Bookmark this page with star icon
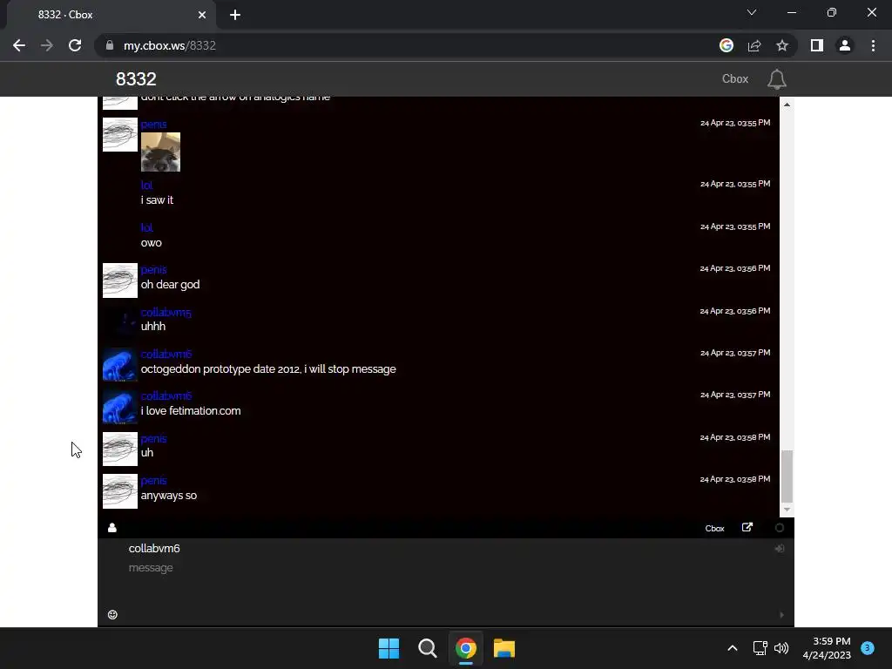The height and width of the screenshot is (669, 892). [782, 45]
